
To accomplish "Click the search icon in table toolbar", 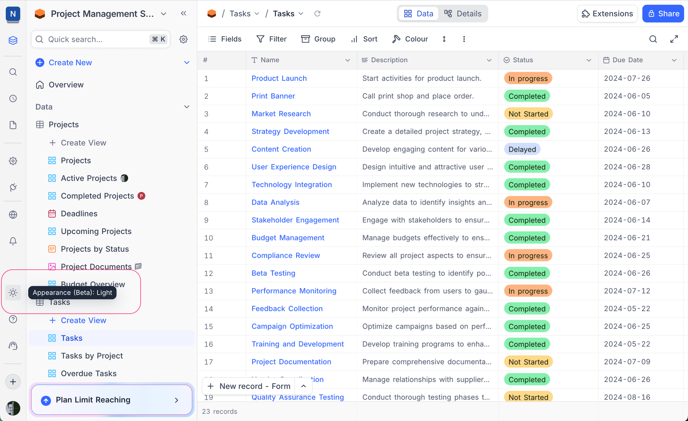I will tap(653, 39).
